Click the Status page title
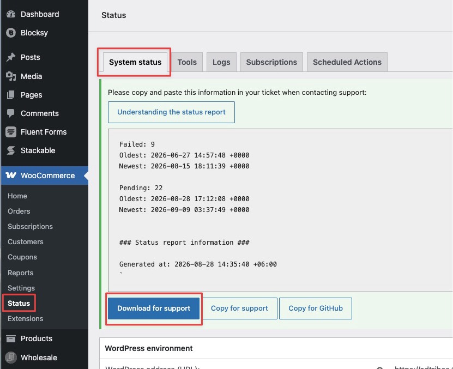453x369 pixels. click(113, 15)
